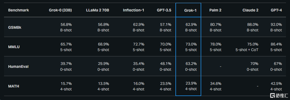Click the HumanEval row label
This screenshot has height=100, width=290.
pos(18,66)
